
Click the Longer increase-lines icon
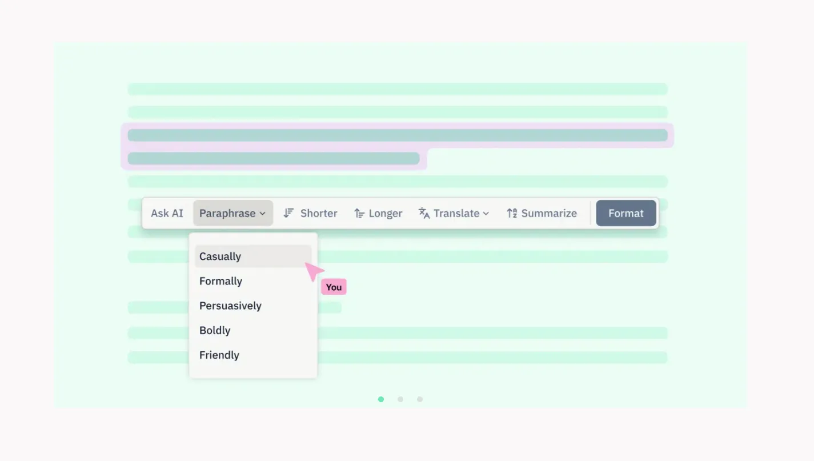[x=359, y=213]
